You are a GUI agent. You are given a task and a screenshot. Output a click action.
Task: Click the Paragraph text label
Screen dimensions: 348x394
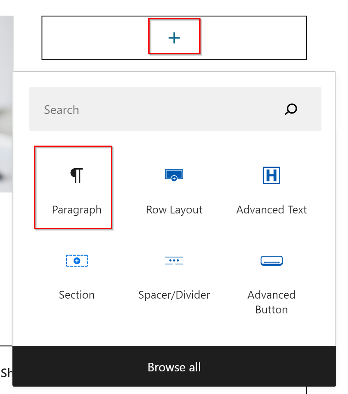77,210
